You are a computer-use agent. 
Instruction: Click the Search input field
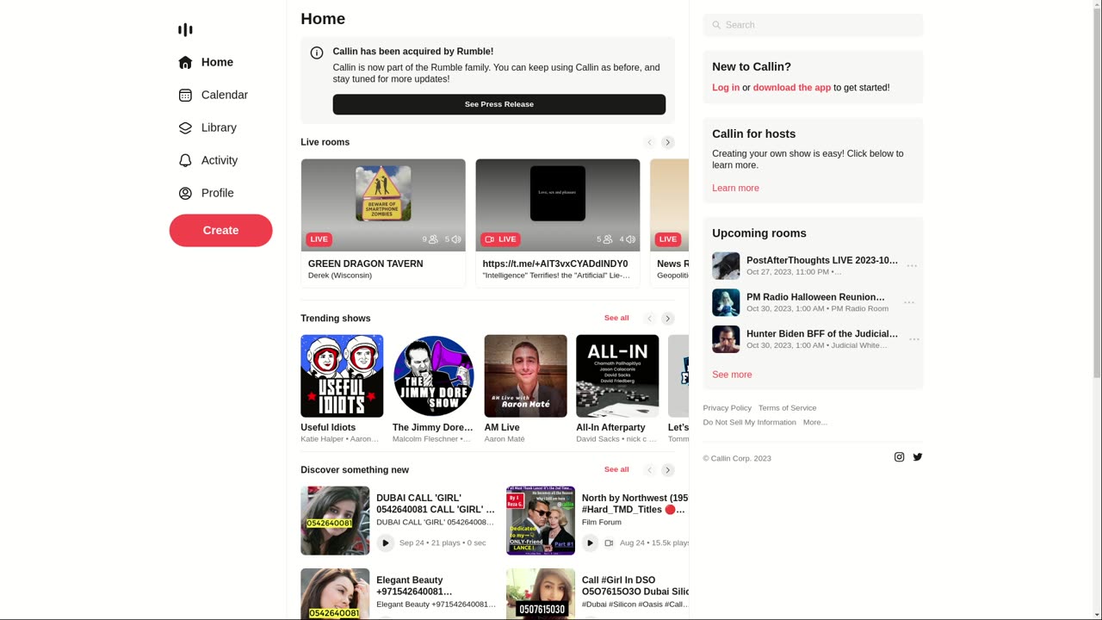coord(813,25)
